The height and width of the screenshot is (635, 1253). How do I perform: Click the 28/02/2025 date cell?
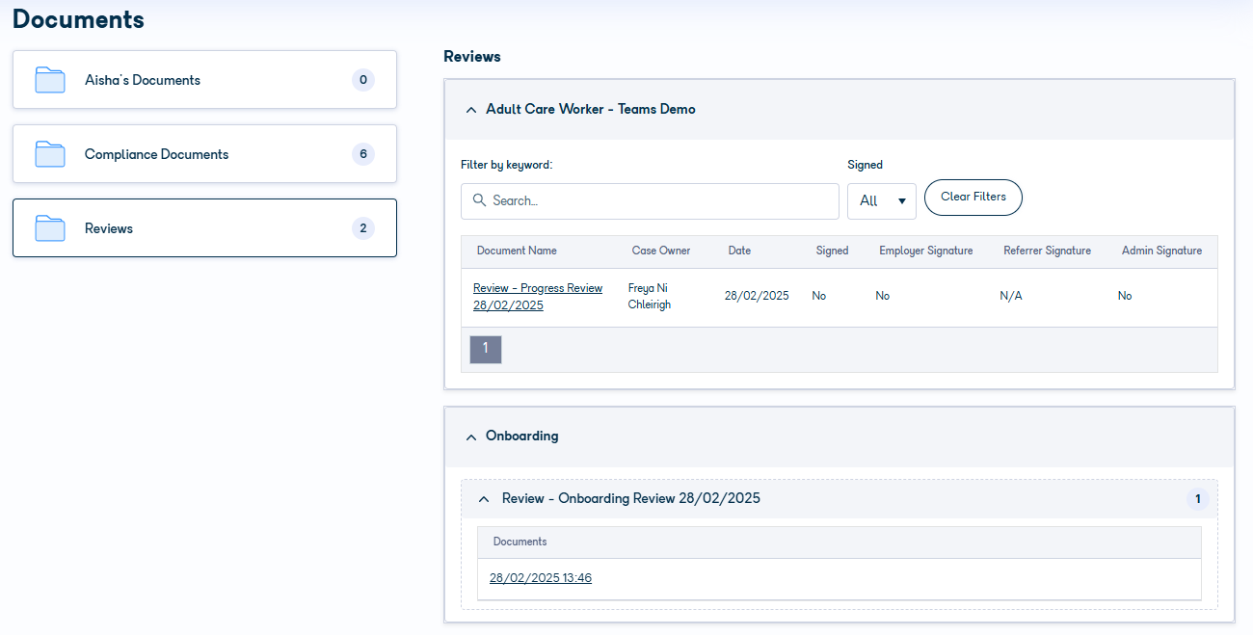757,296
